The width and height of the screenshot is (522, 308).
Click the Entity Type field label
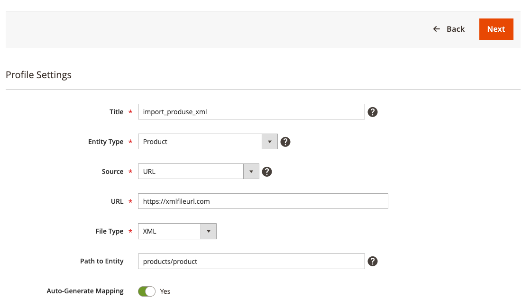pyautogui.click(x=106, y=142)
